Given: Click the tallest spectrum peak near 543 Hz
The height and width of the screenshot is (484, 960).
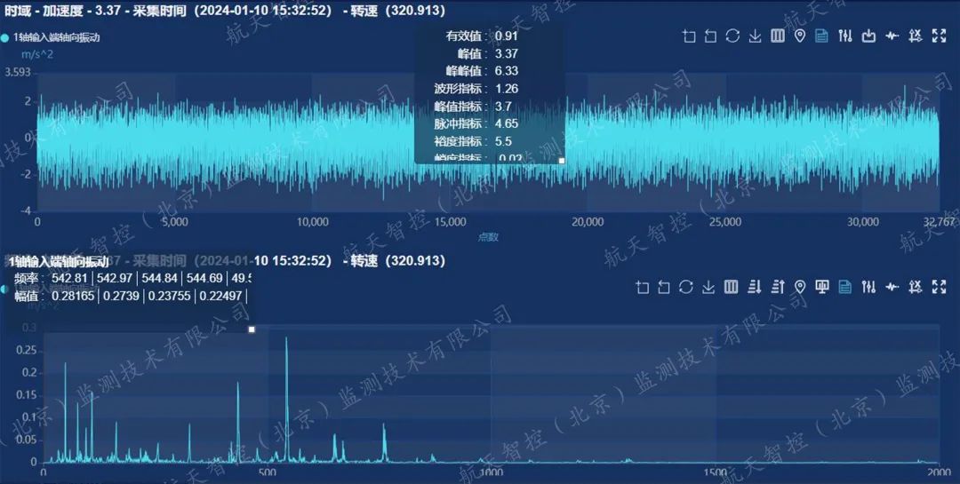Looking at the screenshot, I should click(286, 339).
